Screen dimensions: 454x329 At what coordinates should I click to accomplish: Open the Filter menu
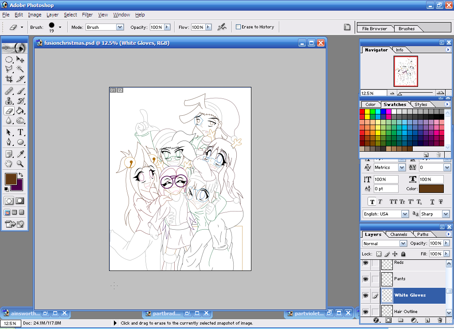click(87, 15)
